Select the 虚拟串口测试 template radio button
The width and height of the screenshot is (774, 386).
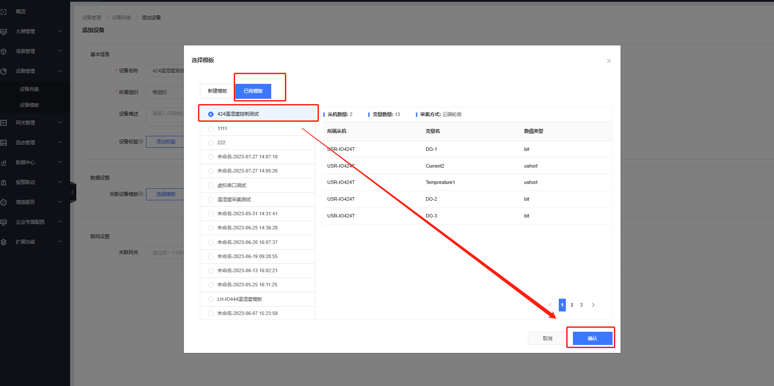[x=211, y=186]
